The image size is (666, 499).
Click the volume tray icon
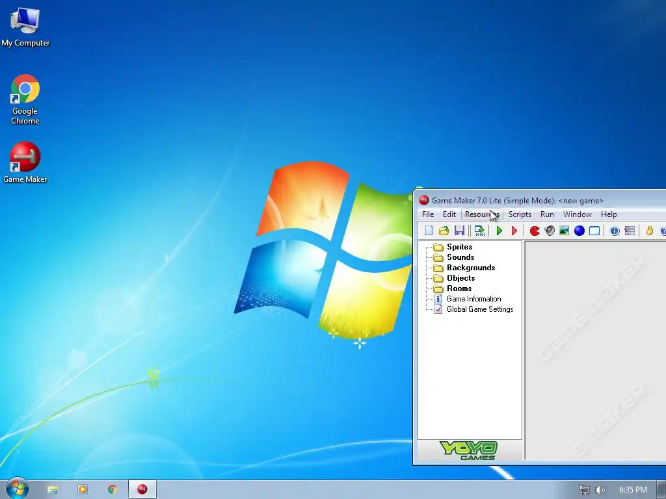[x=600, y=490]
